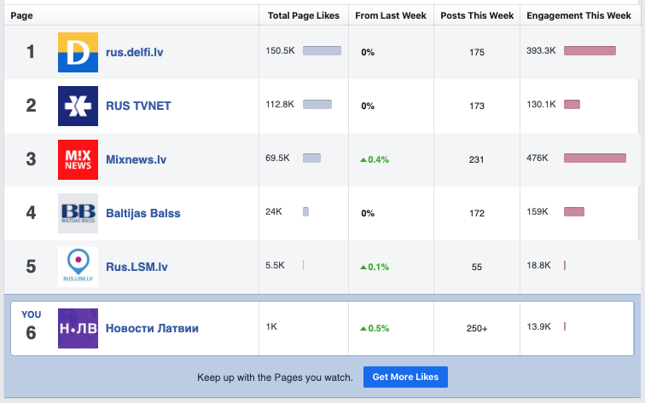Image resolution: width=645 pixels, height=403 pixels.
Task: Click the 175 posts value
Action: coord(477,52)
